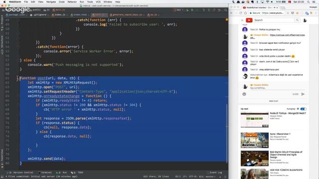This screenshot has height=179, width=319.
Task: Send the chat message with arrow icon
Action: (x=303, y=94)
